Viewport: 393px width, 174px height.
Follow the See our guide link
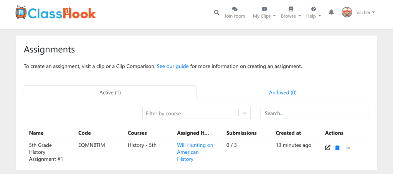pyautogui.click(x=173, y=67)
